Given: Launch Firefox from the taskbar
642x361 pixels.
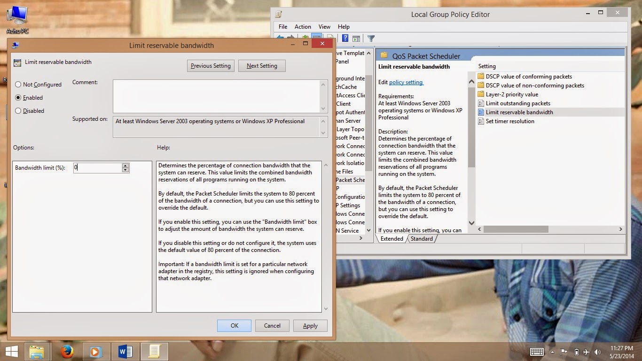Looking at the screenshot, I should pos(67,352).
